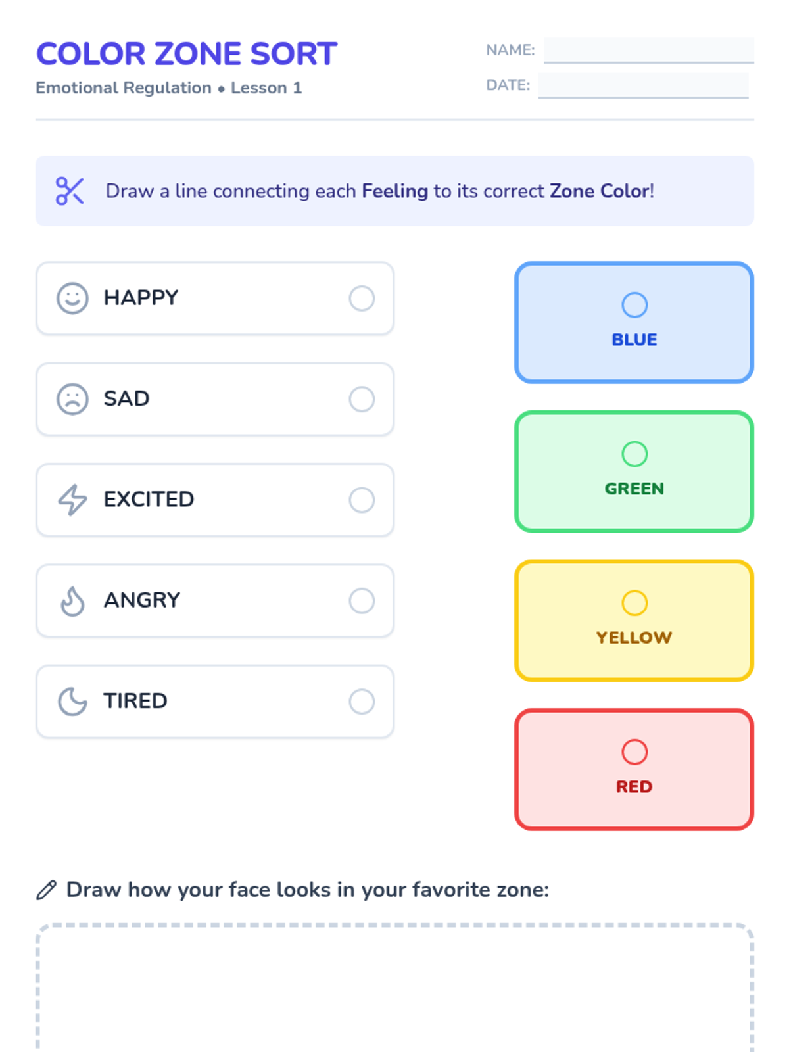The image size is (789, 1052).
Task: Select the SAD connector circle
Action: (362, 399)
